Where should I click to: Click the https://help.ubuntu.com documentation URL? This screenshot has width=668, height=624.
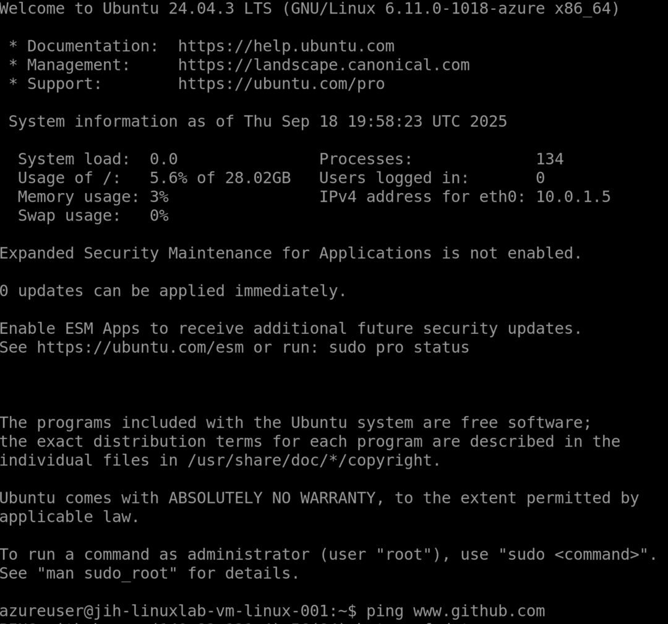286,46
